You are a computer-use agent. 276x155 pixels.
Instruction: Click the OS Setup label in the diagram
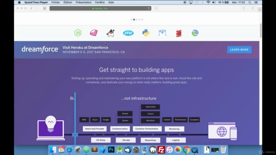(100, 140)
